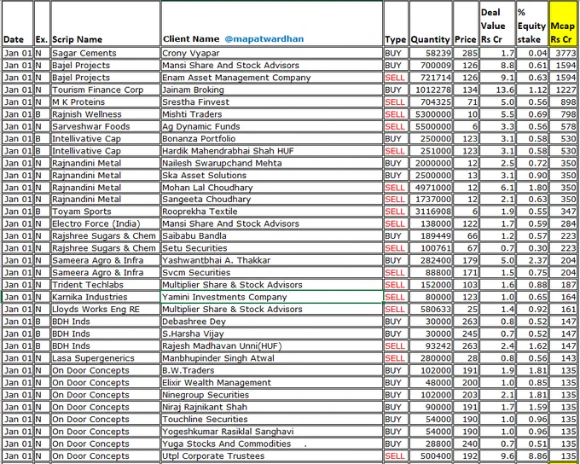Click the Ska Asset Solutions cell

tap(272, 175)
